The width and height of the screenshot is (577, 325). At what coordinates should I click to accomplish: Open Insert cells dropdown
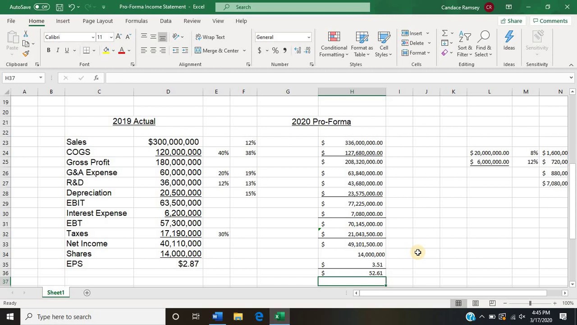(427, 33)
